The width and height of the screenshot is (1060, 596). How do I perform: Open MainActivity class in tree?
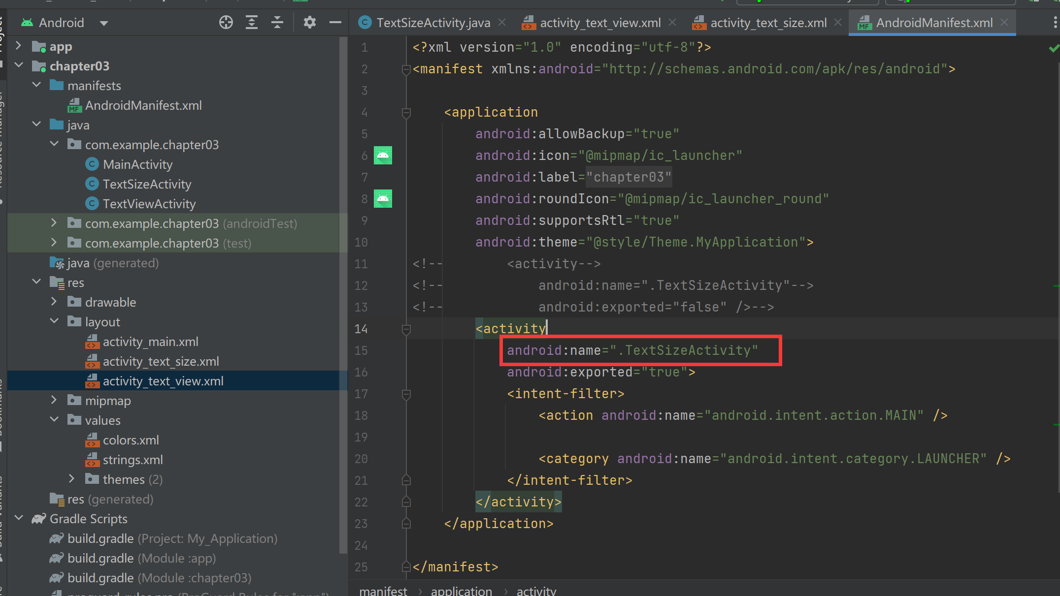[137, 164]
